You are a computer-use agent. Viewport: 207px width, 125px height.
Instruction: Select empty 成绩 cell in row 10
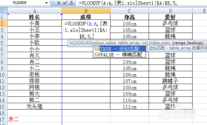click(x=86, y=75)
